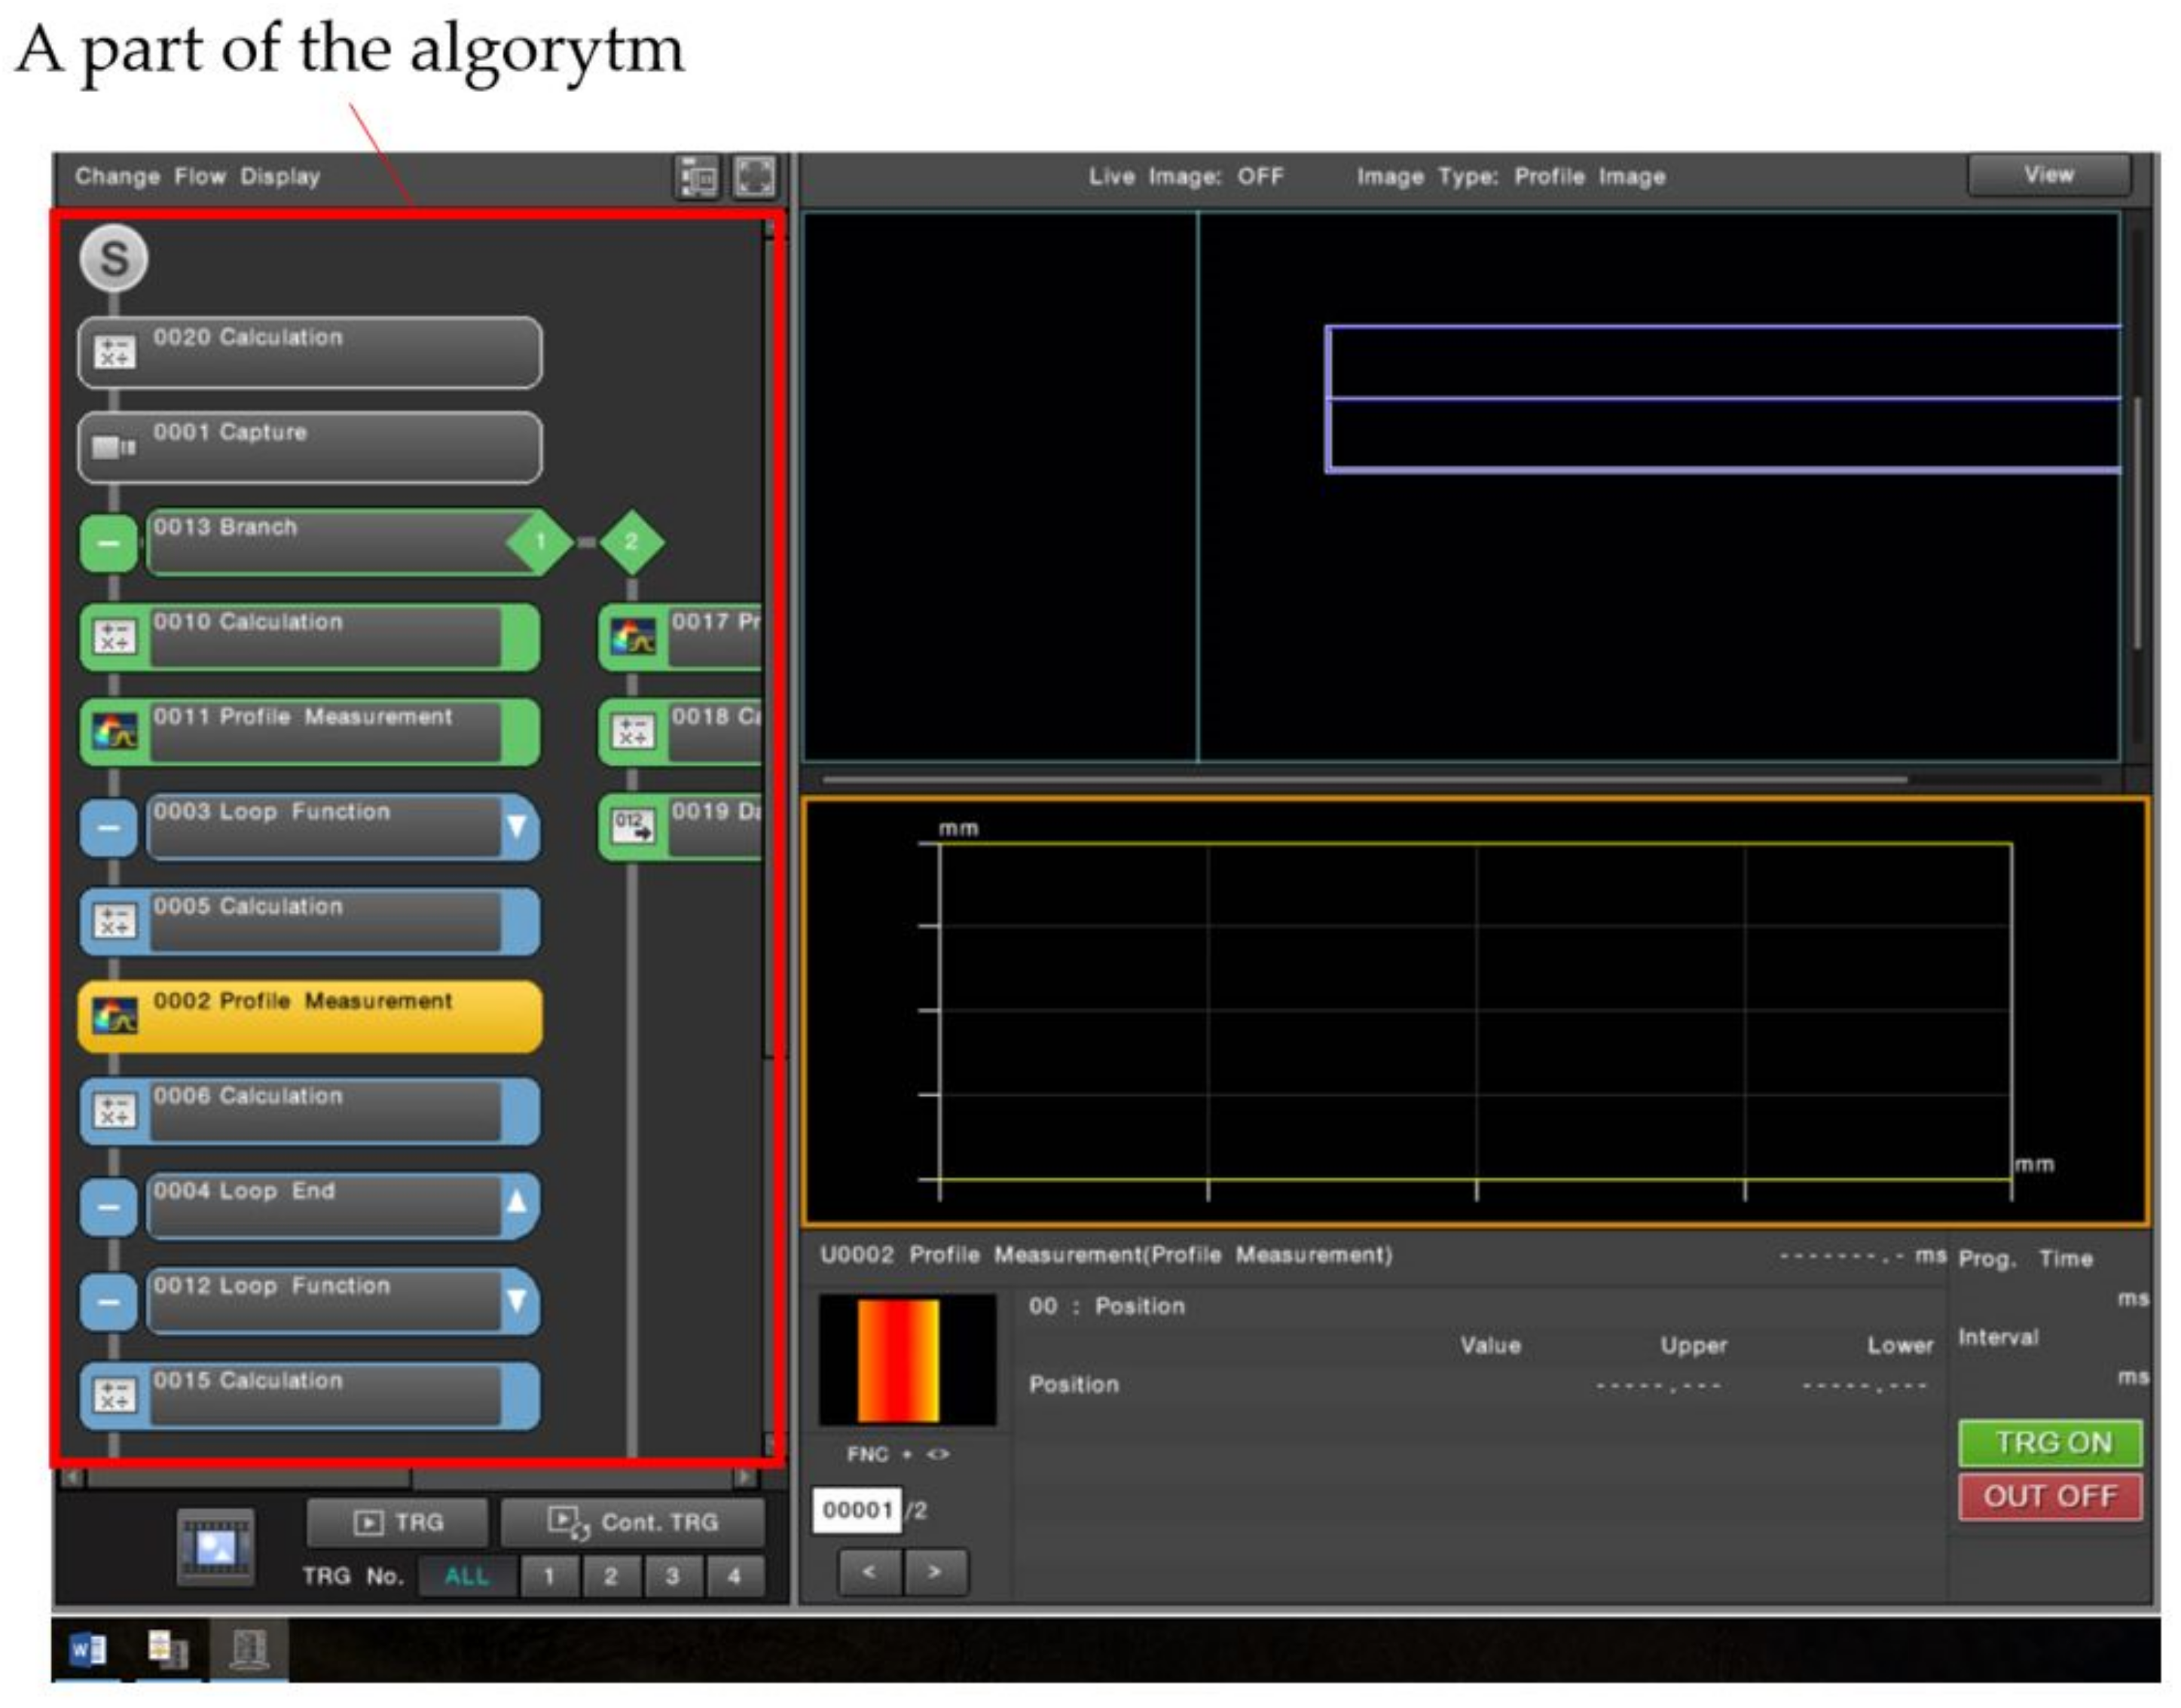The width and height of the screenshot is (2181, 1708).
Task: Go to next result page arrow
Action: coord(934,1572)
